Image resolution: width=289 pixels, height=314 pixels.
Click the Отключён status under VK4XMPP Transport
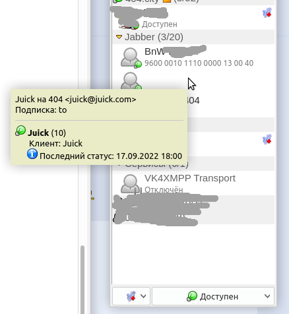coord(164,189)
